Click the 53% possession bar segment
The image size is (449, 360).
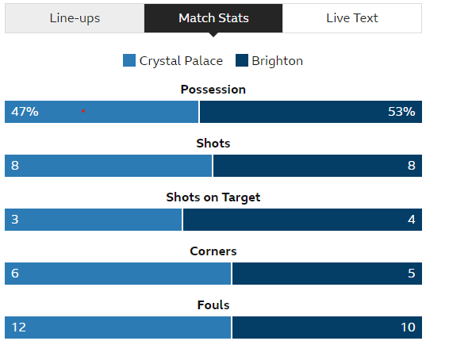[311, 112]
